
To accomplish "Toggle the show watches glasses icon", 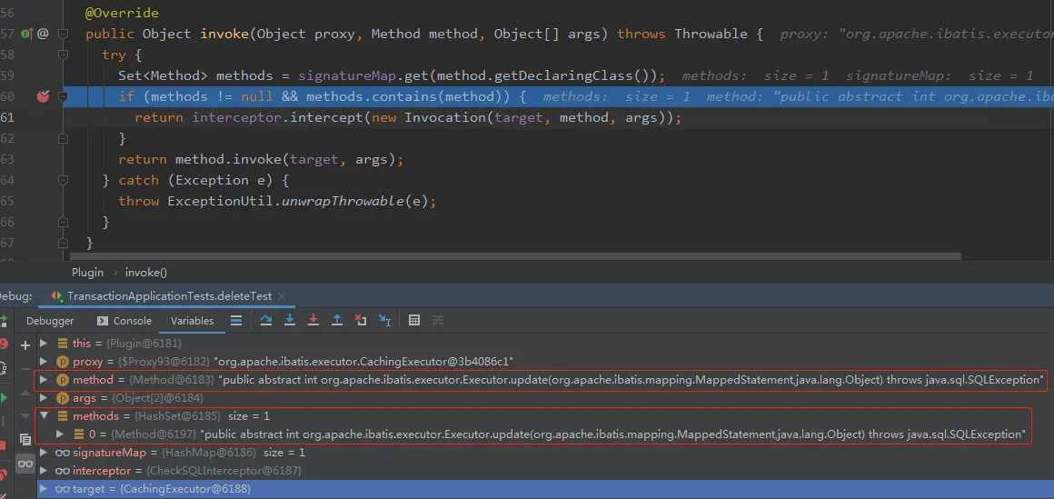I will point(25,464).
